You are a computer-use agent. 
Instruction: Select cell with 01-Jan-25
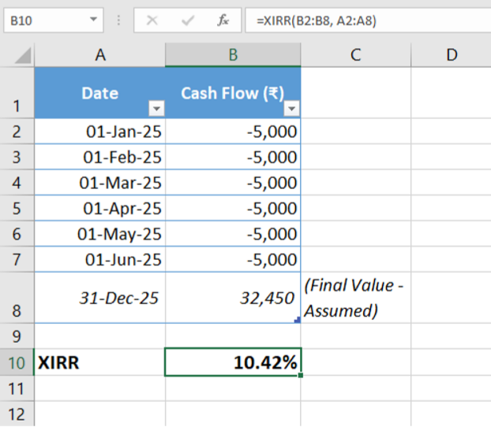point(100,132)
